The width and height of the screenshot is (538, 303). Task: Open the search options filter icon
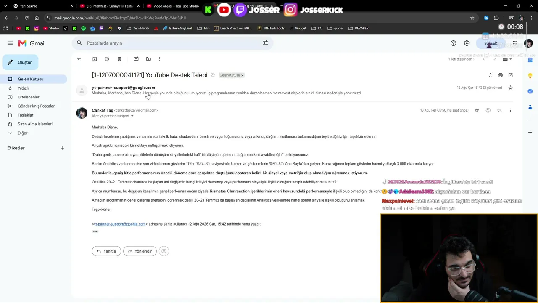pyautogui.click(x=266, y=43)
